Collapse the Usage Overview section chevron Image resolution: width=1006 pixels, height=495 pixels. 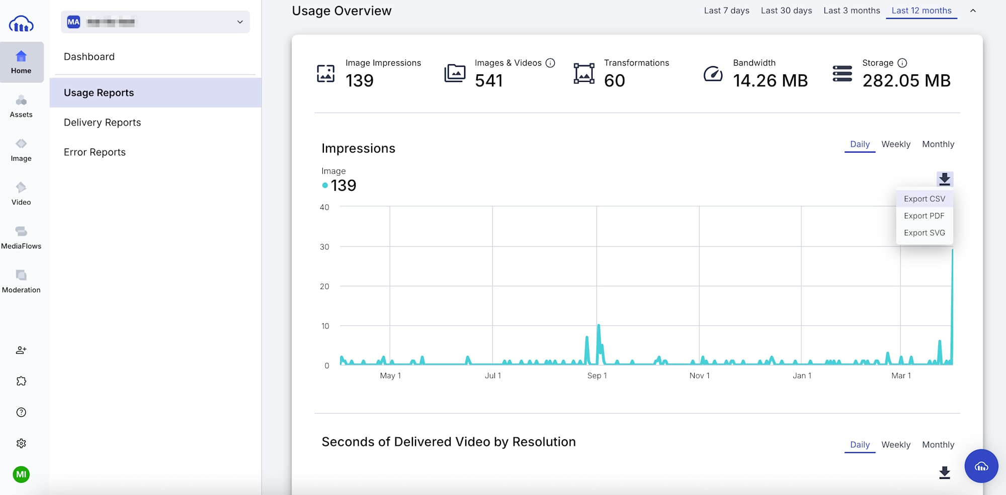[973, 11]
